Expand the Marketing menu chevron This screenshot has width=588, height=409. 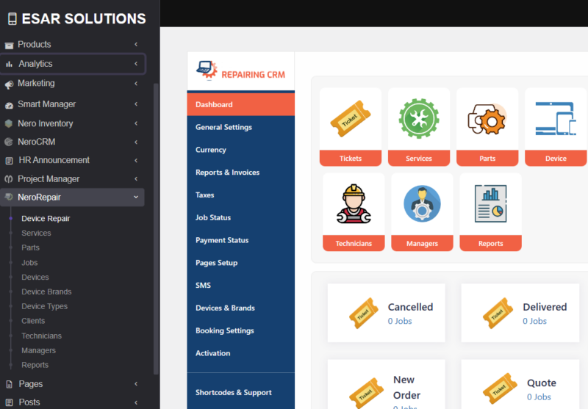(x=136, y=84)
